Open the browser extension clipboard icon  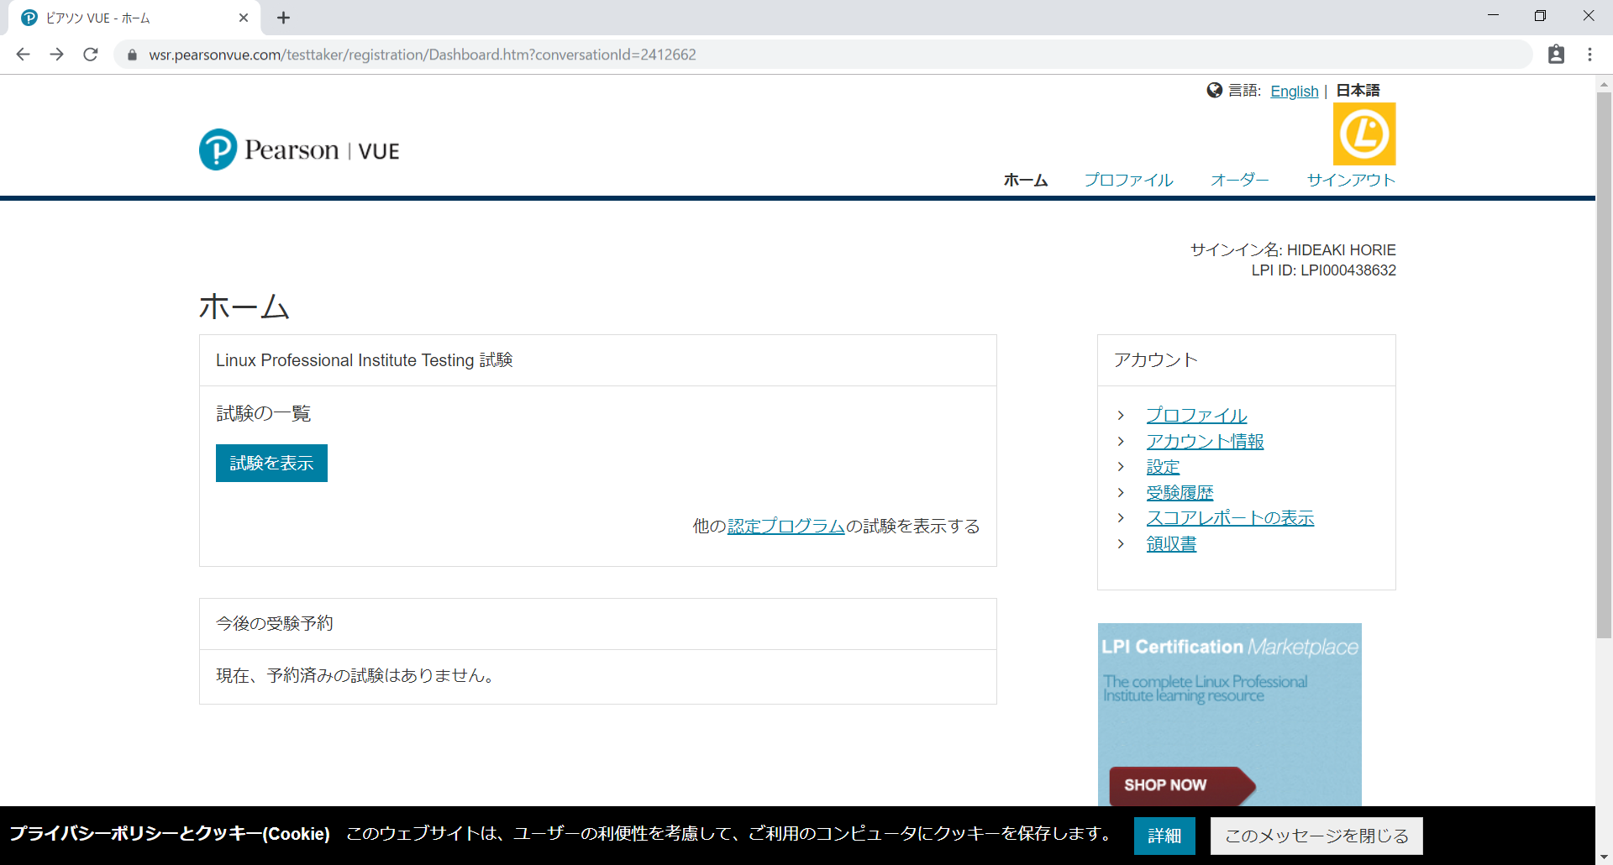(x=1556, y=55)
